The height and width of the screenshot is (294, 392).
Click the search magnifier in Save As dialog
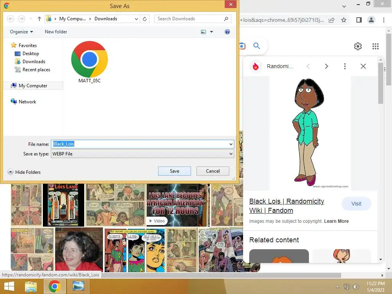click(226, 19)
